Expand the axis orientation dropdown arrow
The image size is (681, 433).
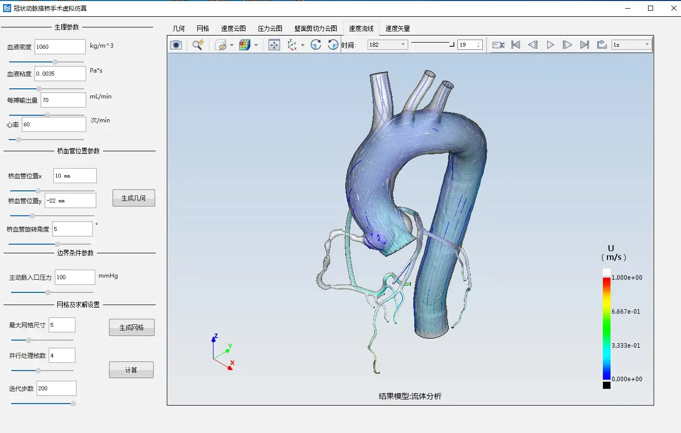coord(303,45)
